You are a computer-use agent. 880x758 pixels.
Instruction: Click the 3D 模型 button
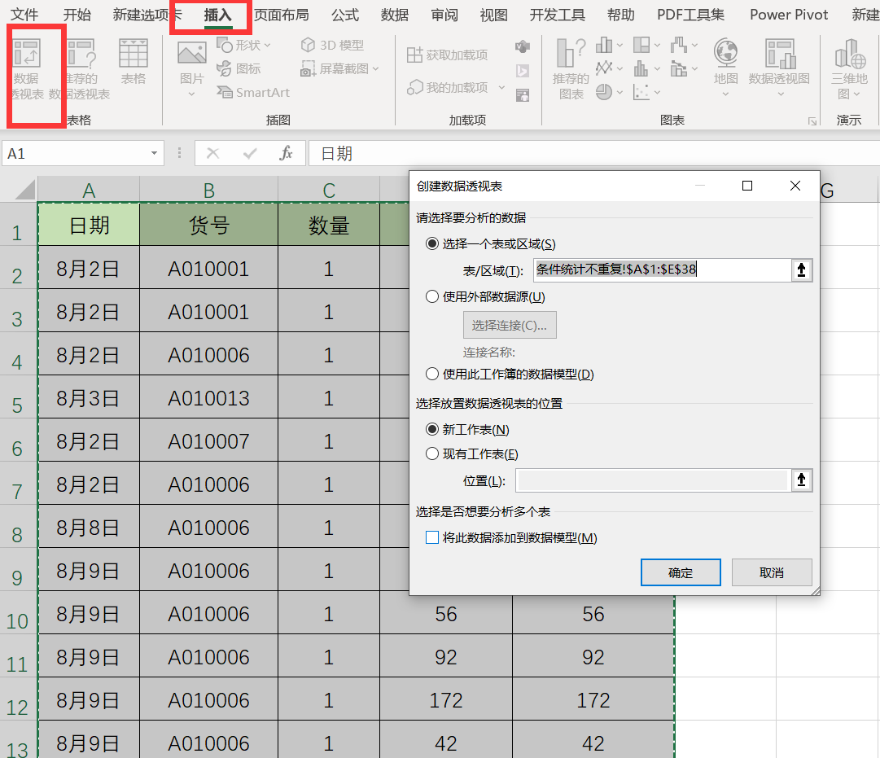pos(332,45)
